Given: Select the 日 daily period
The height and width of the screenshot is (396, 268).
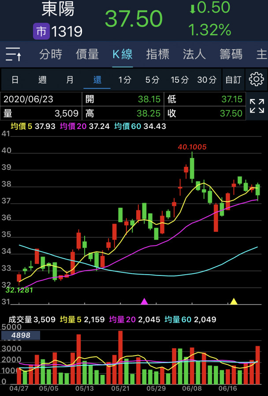Looking at the screenshot, I should pyautogui.click(x=15, y=80).
